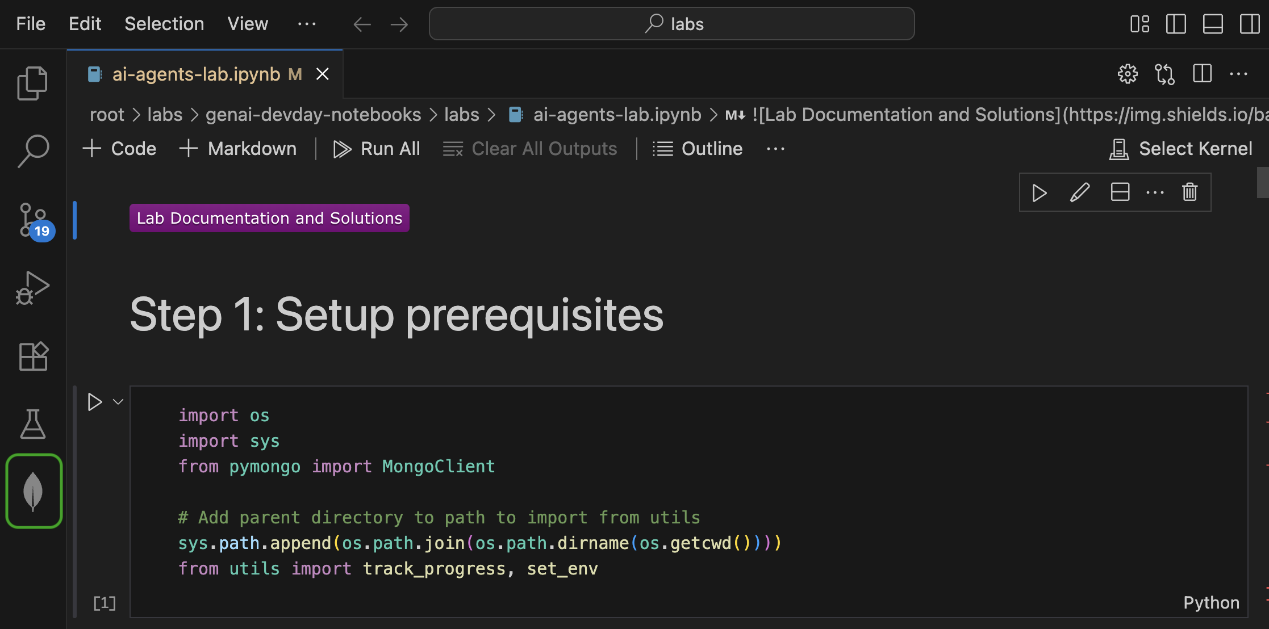Viewport: 1269px width, 629px height.
Task: Open the Search view icon
Action: pyautogui.click(x=32, y=151)
